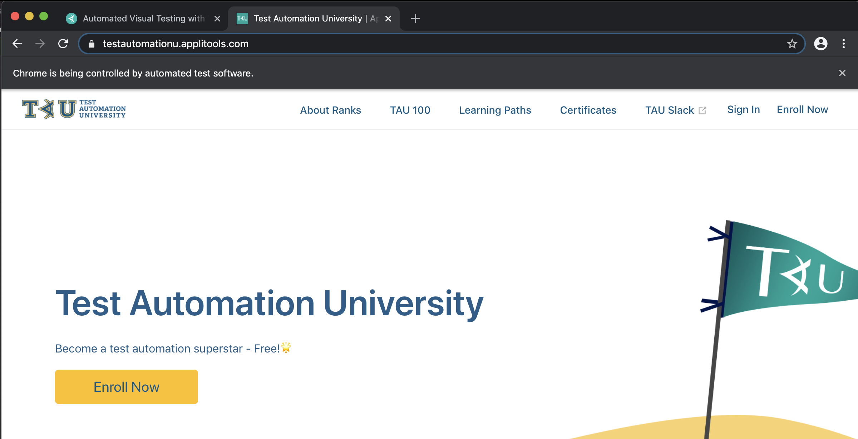
Task: Open Chrome three-dot menu
Action: (x=844, y=44)
